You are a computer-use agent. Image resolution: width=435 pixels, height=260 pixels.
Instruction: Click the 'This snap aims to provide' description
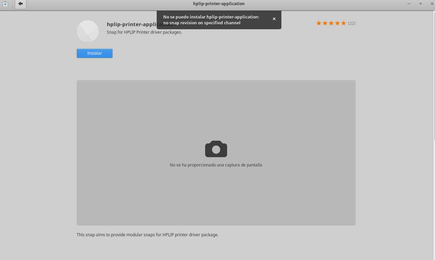[x=147, y=235]
